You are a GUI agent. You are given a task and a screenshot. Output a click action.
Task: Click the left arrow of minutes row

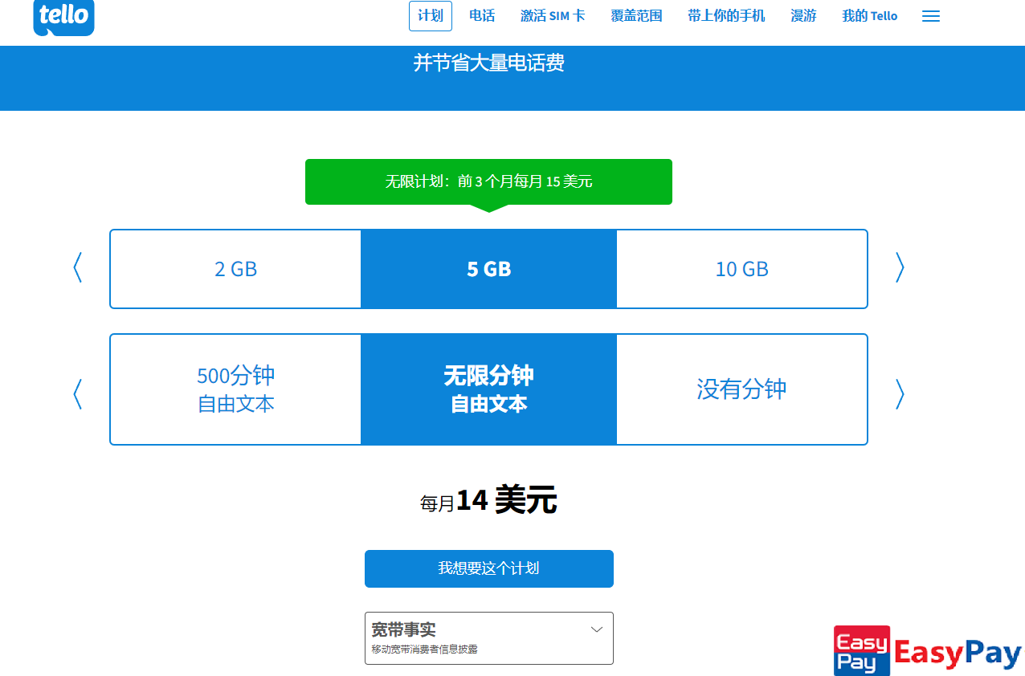tap(77, 394)
